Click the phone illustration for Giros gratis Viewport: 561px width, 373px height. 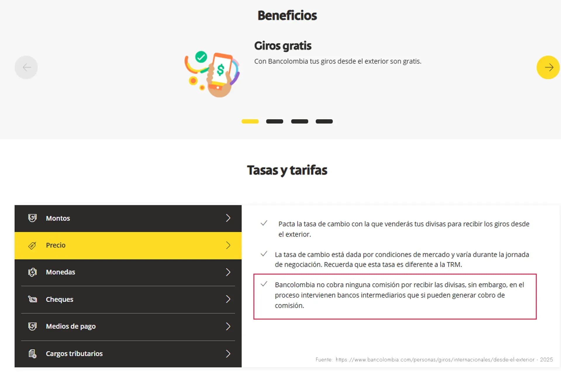(x=212, y=74)
